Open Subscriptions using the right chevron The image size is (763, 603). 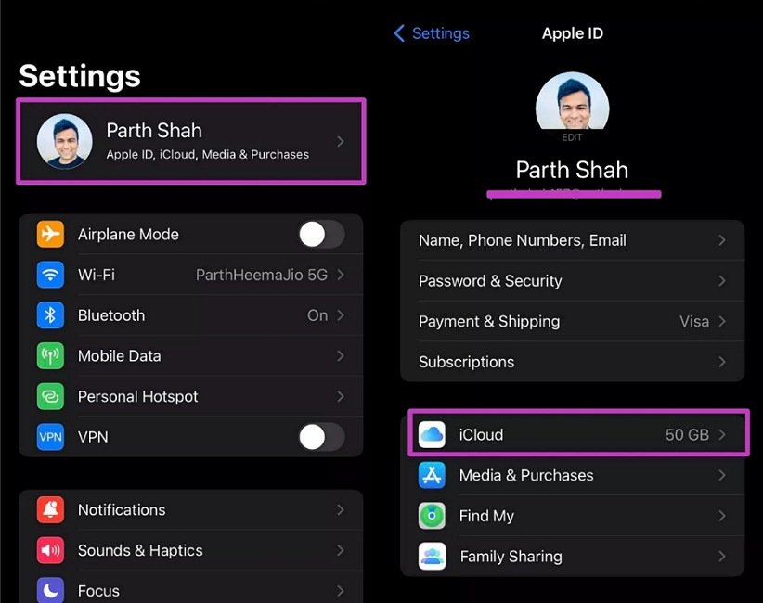point(722,362)
